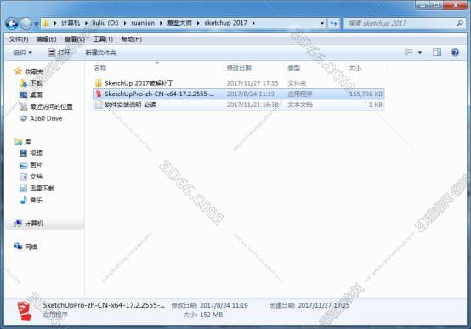This screenshot has height=329, width=471.
Task: Click size 155,701 KB cell
Action: (x=366, y=94)
